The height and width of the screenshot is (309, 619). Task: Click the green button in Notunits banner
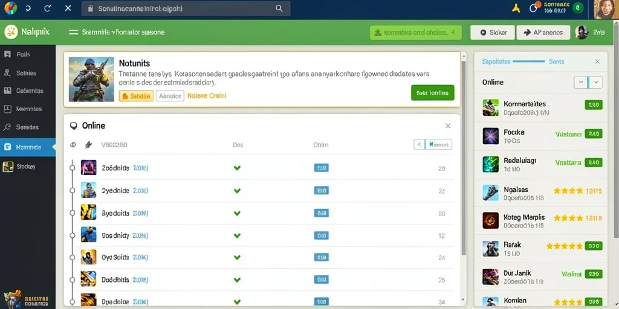coord(432,92)
